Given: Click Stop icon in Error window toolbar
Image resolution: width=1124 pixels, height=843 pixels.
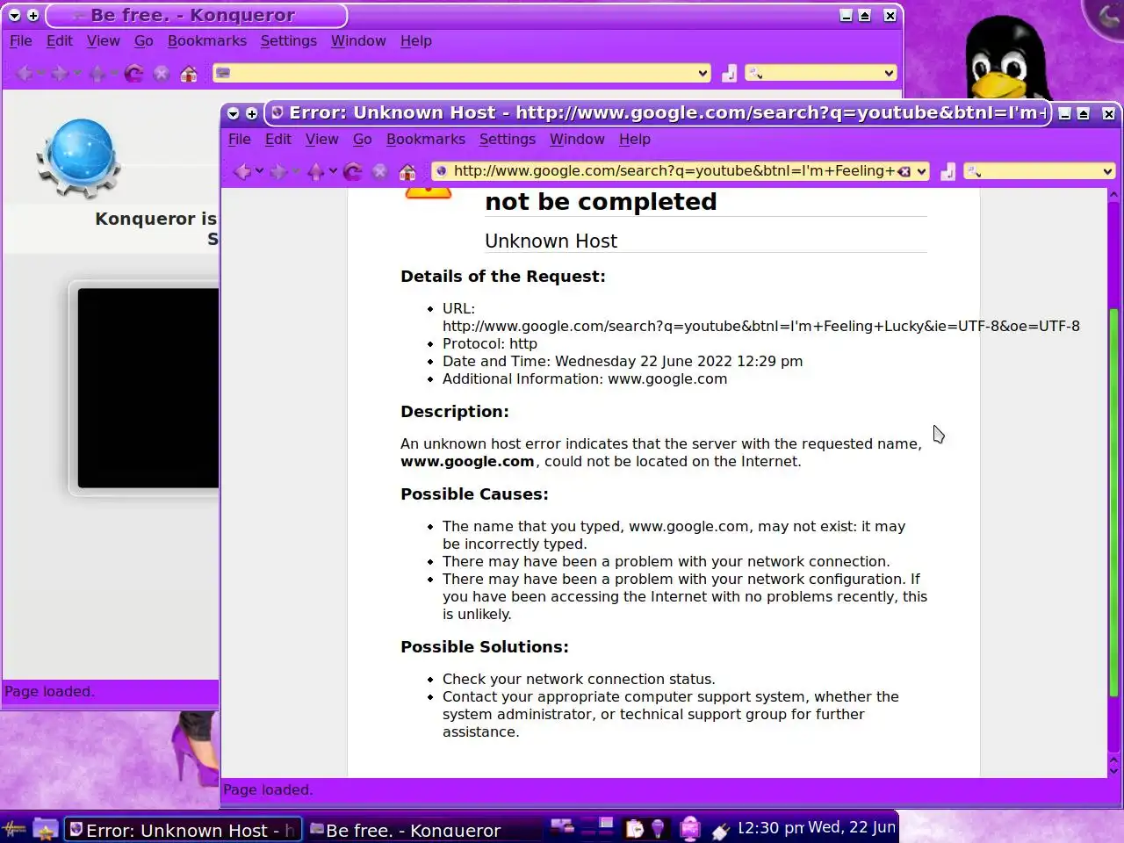Looking at the screenshot, I should tap(379, 171).
